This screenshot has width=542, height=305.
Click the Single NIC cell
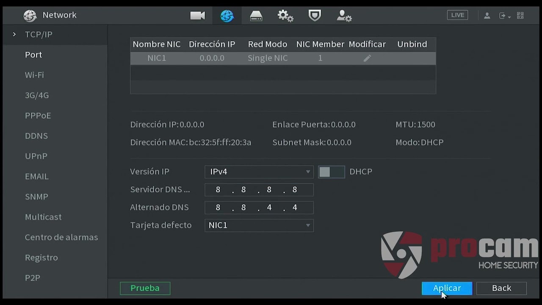coord(268,58)
